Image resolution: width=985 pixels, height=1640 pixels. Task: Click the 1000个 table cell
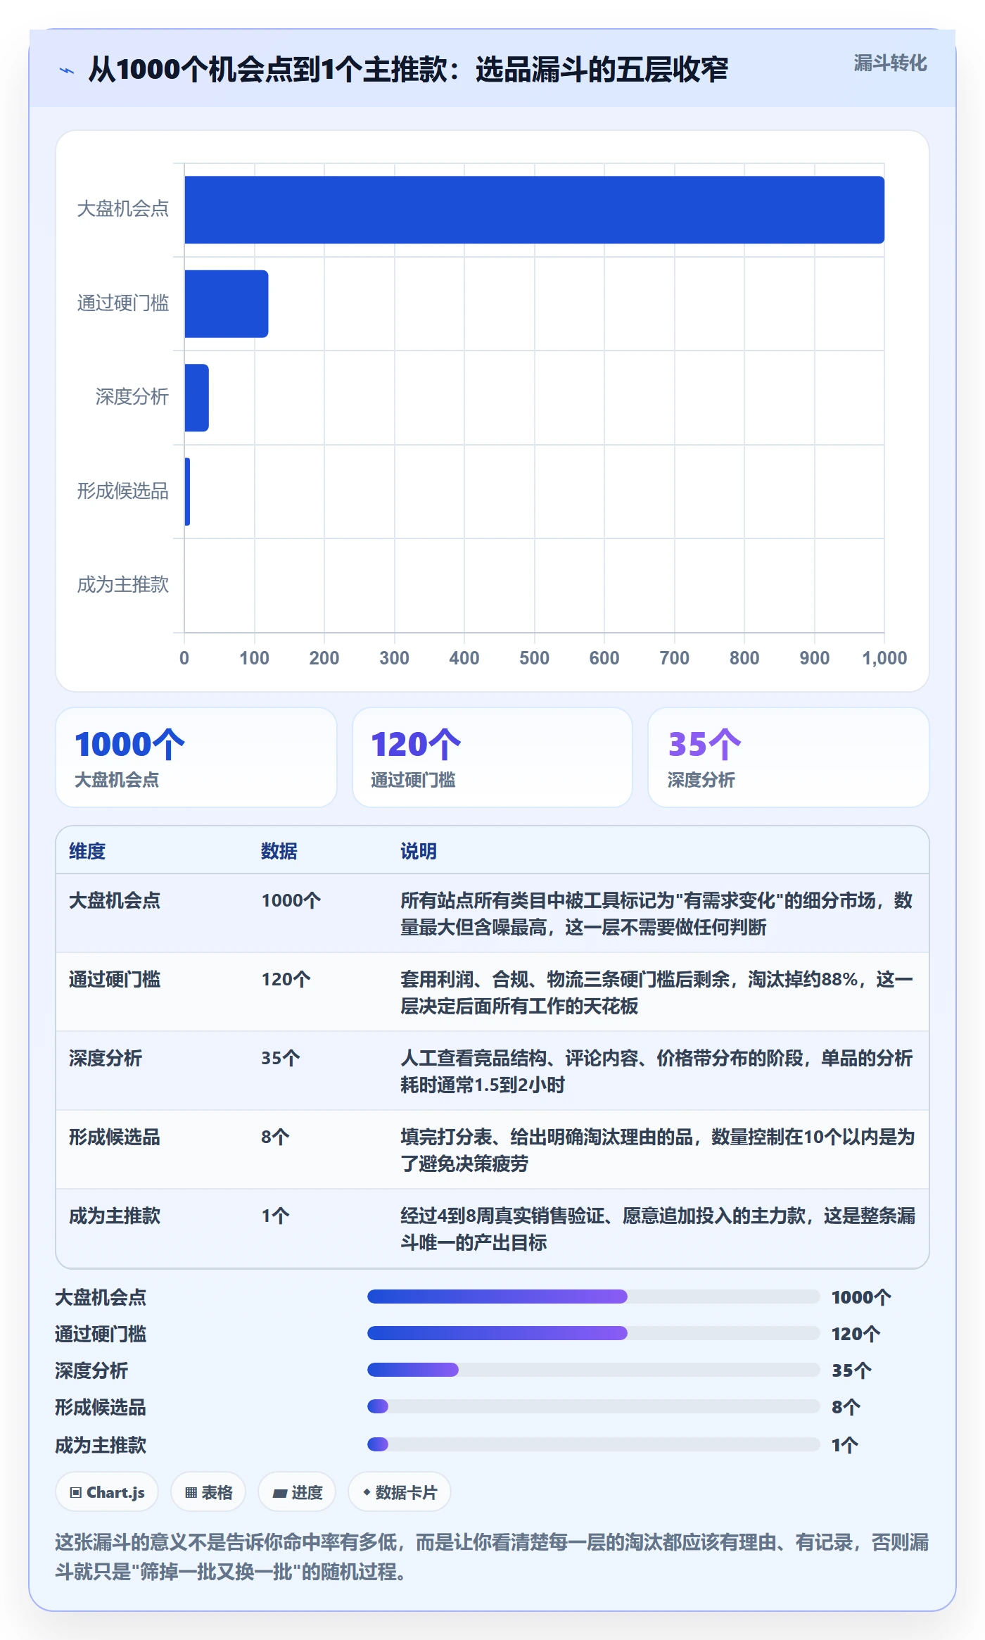[x=291, y=900]
